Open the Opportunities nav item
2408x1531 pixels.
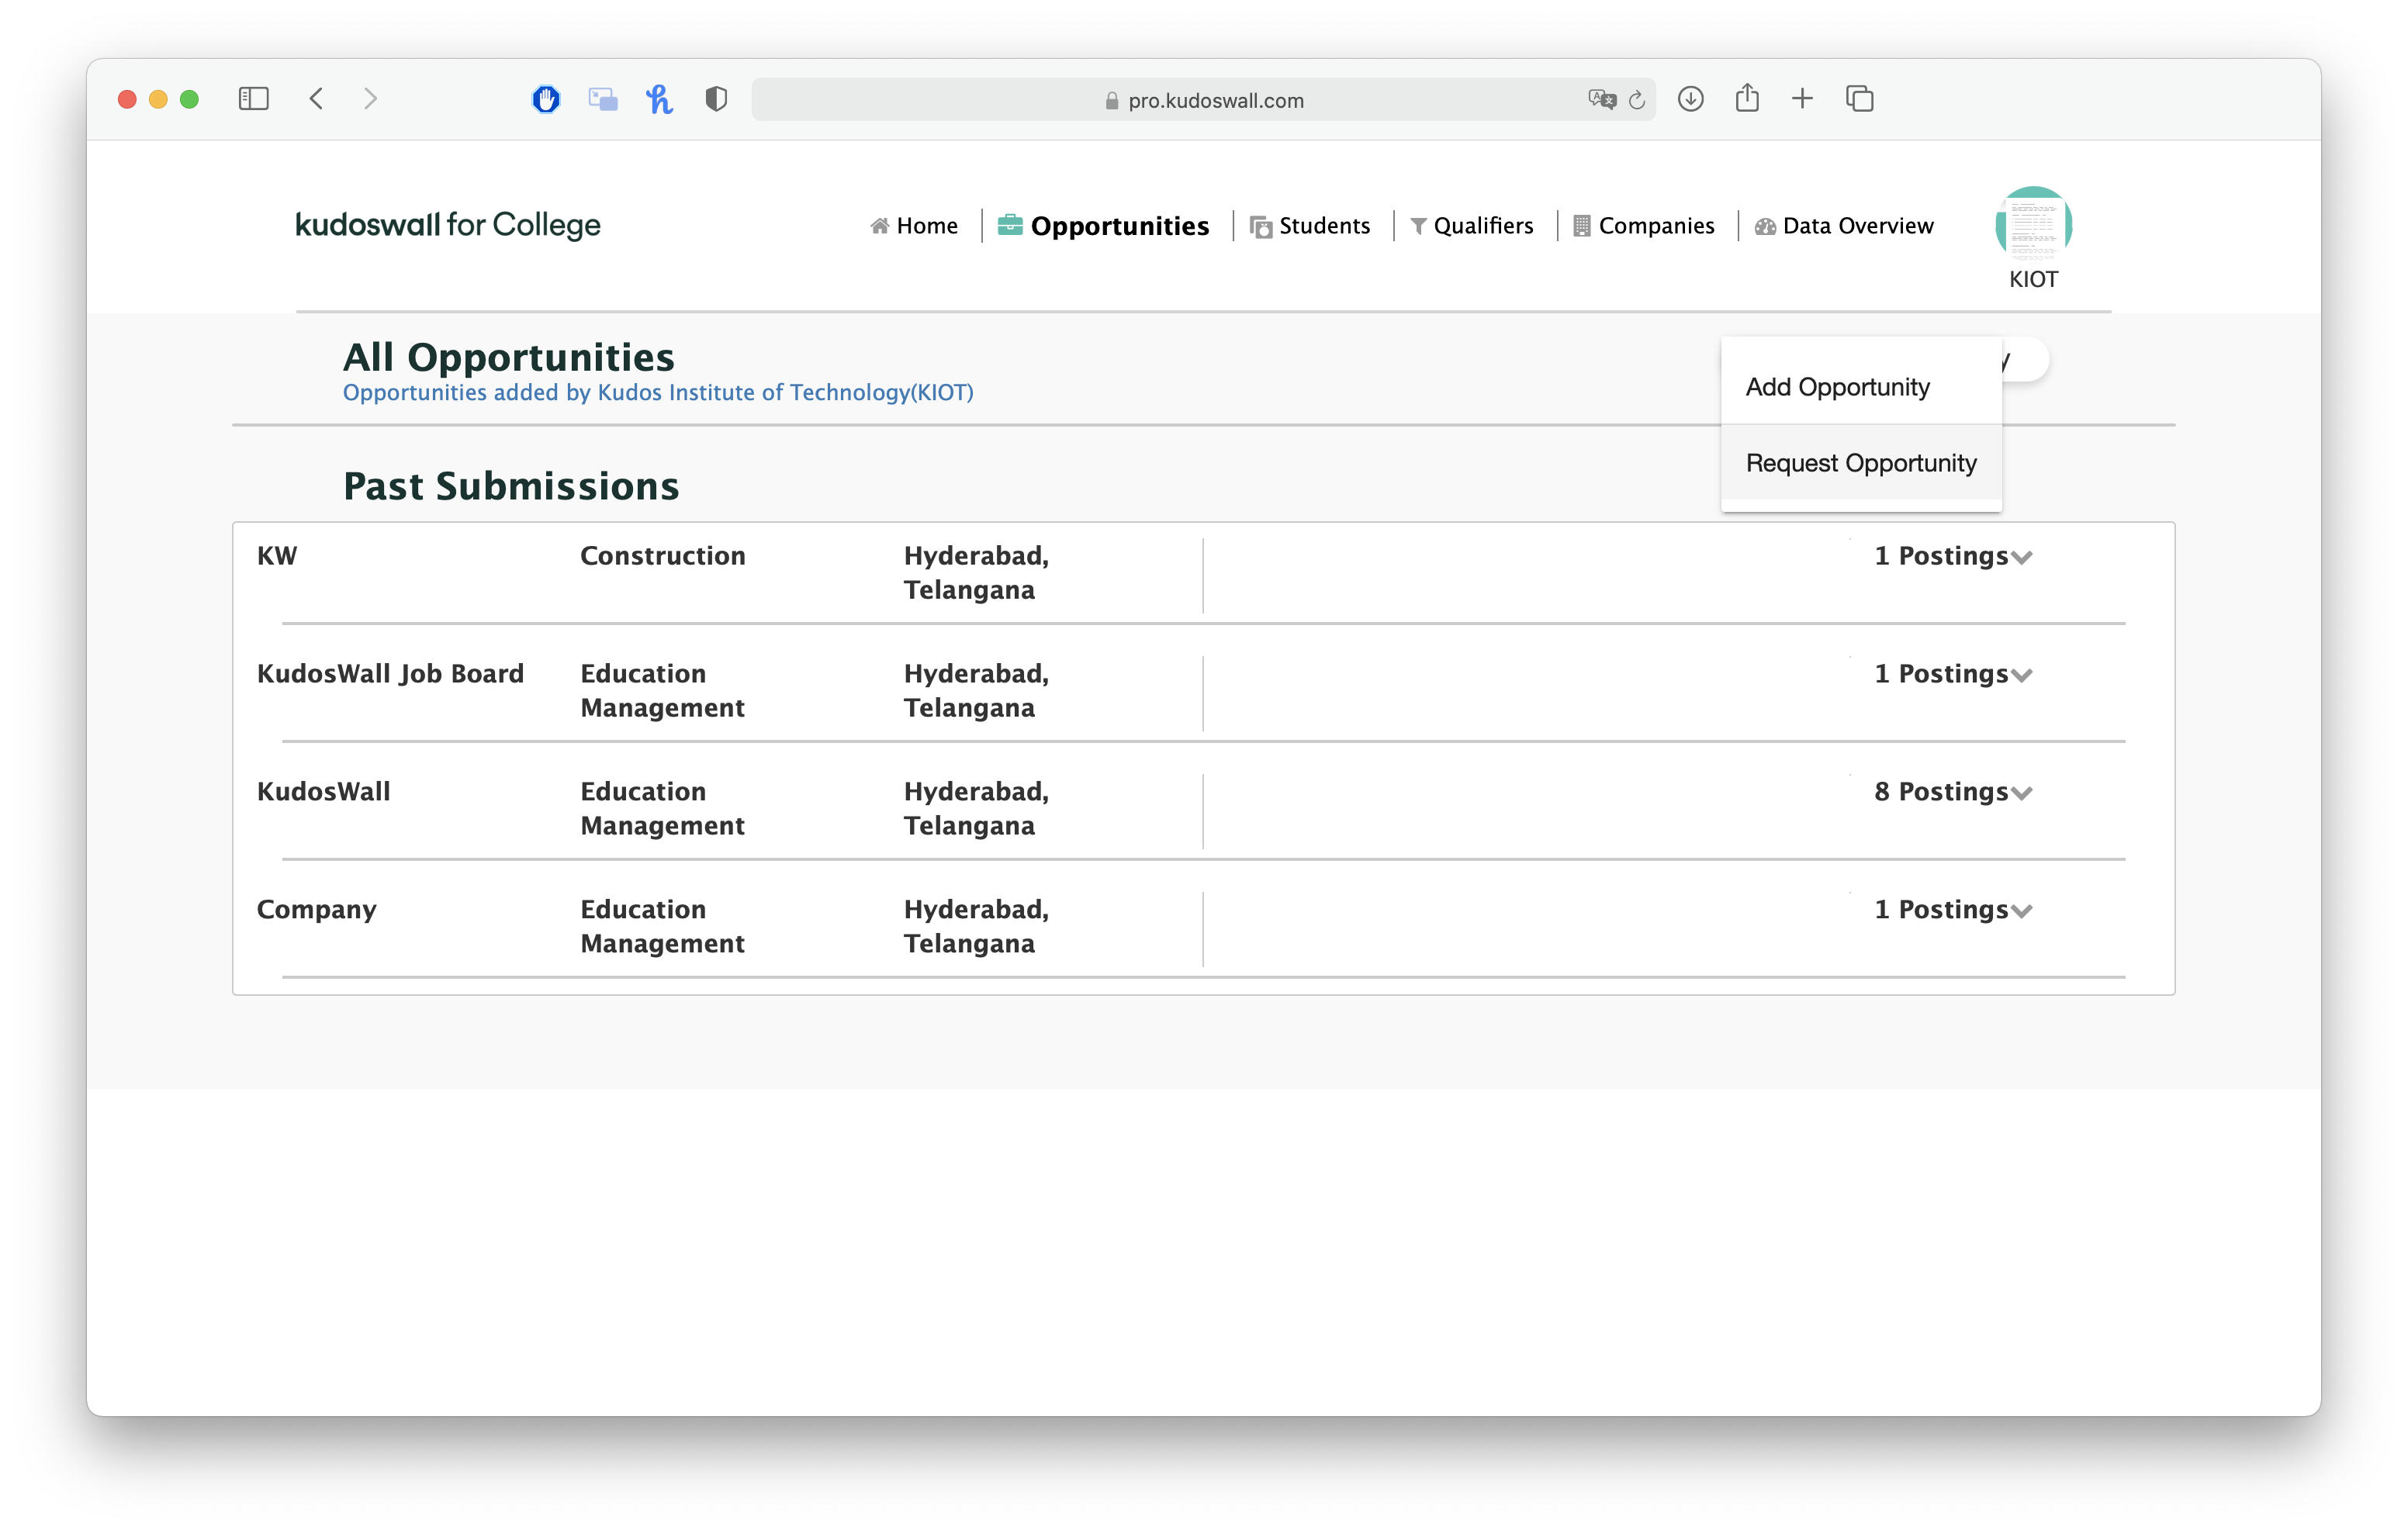[1103, 226]
